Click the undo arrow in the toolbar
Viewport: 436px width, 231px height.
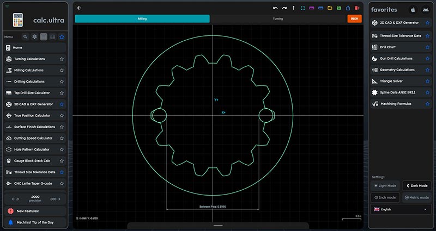pyautogui.click(x=275, y=8)
